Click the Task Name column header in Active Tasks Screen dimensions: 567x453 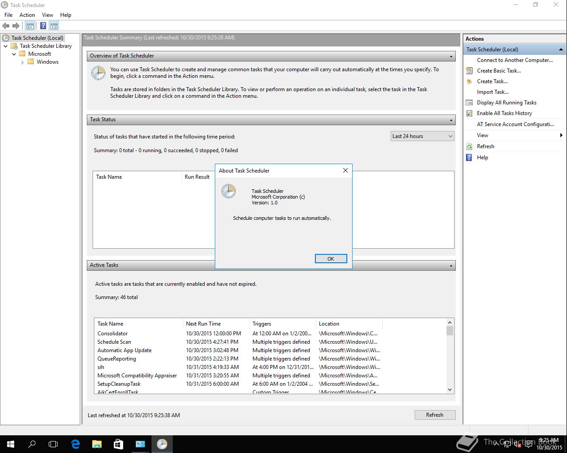click(139, 324)
